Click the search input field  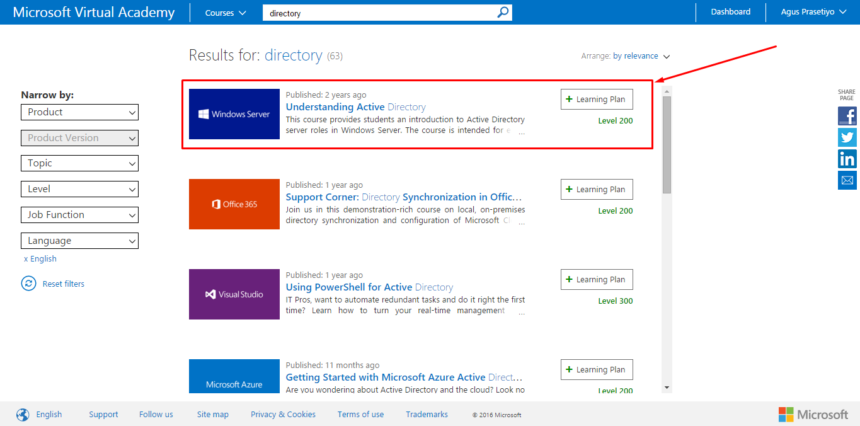(378, 13)
